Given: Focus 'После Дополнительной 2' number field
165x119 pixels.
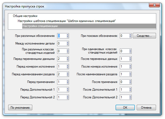Looking at the screenshot, I should [124, 97].
